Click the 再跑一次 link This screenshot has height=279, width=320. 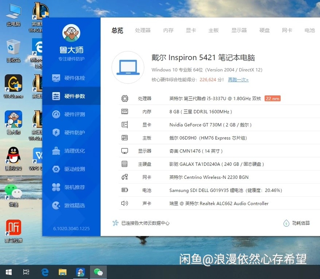238,80
